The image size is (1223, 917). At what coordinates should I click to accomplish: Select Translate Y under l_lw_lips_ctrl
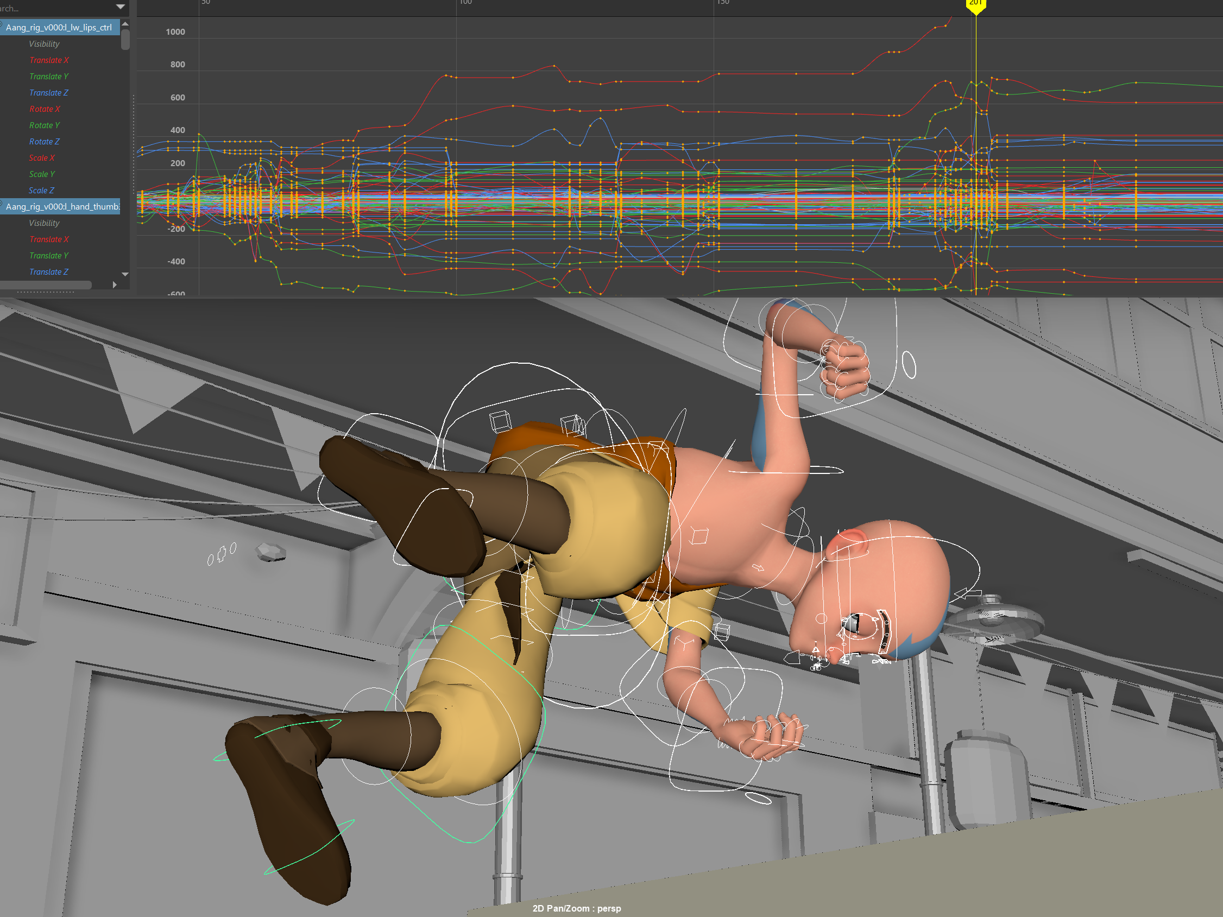click(49, 76)
